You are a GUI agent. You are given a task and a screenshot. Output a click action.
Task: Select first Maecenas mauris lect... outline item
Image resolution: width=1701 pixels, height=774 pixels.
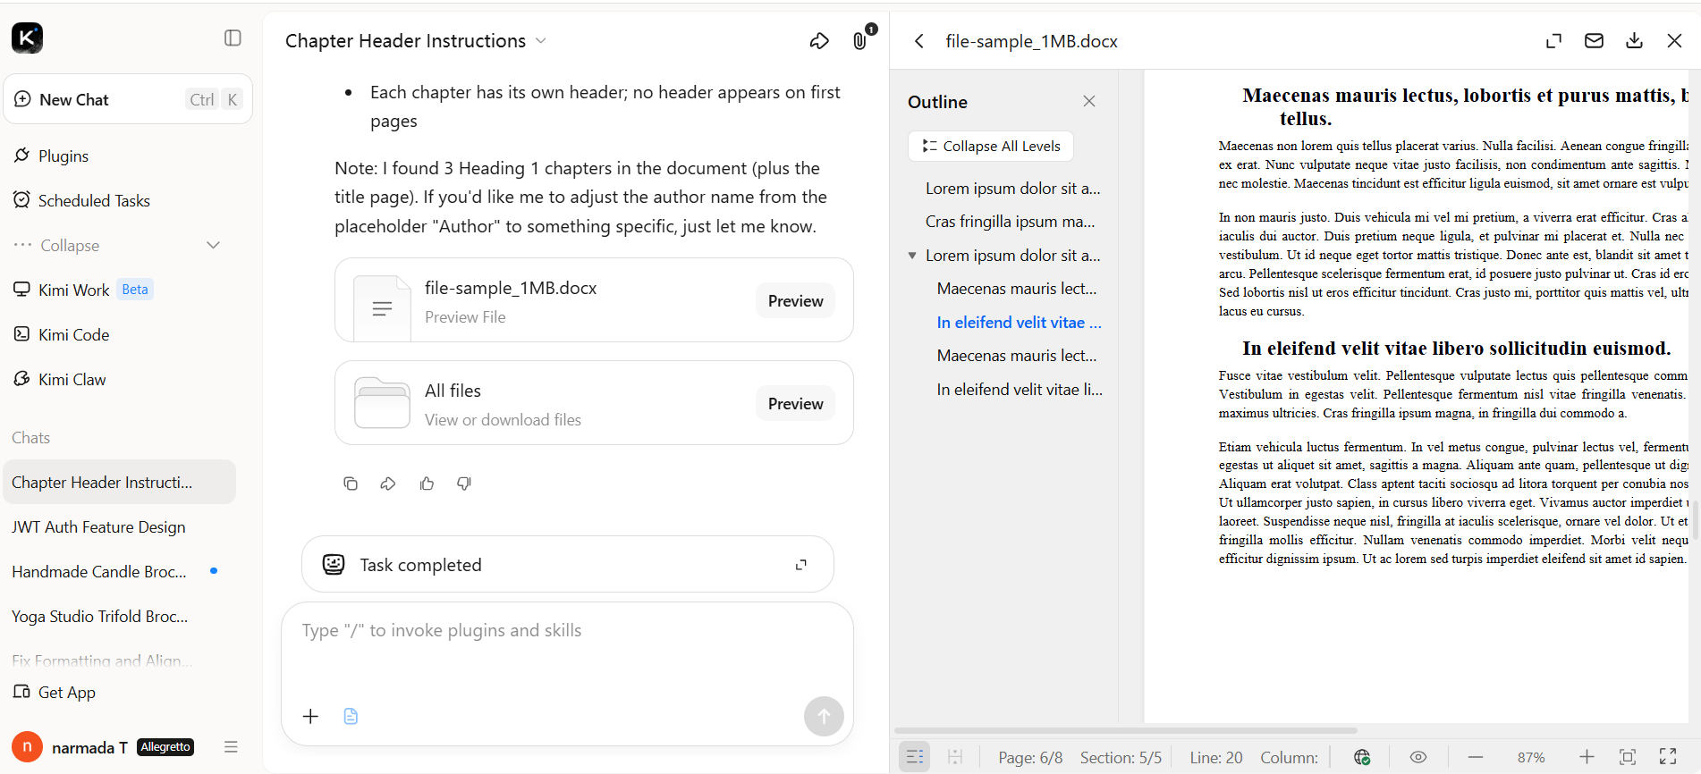[x=1017, y=289]
